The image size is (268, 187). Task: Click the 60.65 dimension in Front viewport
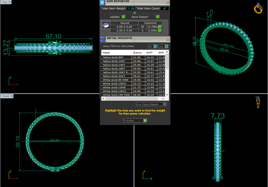pos(55,140)
